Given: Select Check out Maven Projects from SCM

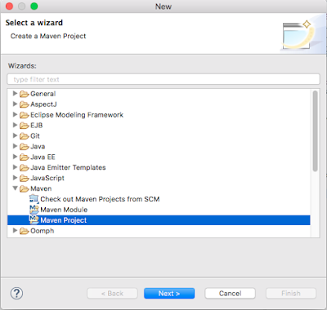Looking at the screenshot, I should pyautogui.click(x=100, y=199).
